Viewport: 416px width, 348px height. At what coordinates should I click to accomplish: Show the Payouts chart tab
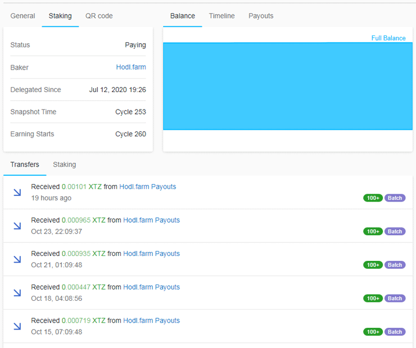(x=261, y=16)
